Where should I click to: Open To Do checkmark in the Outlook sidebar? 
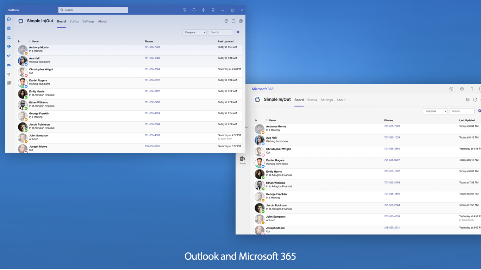[9, 56]
